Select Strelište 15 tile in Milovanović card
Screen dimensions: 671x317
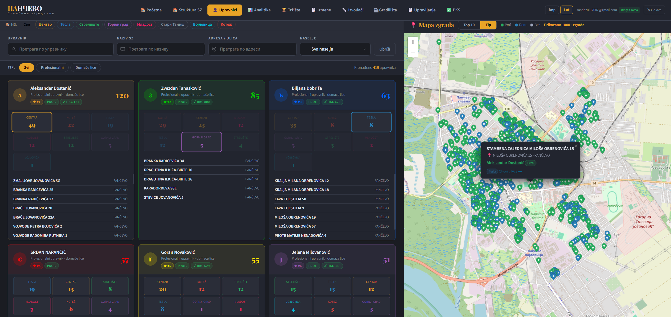click(293, 286)
